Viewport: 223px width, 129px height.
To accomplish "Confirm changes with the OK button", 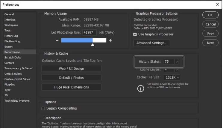I will 211,15.
